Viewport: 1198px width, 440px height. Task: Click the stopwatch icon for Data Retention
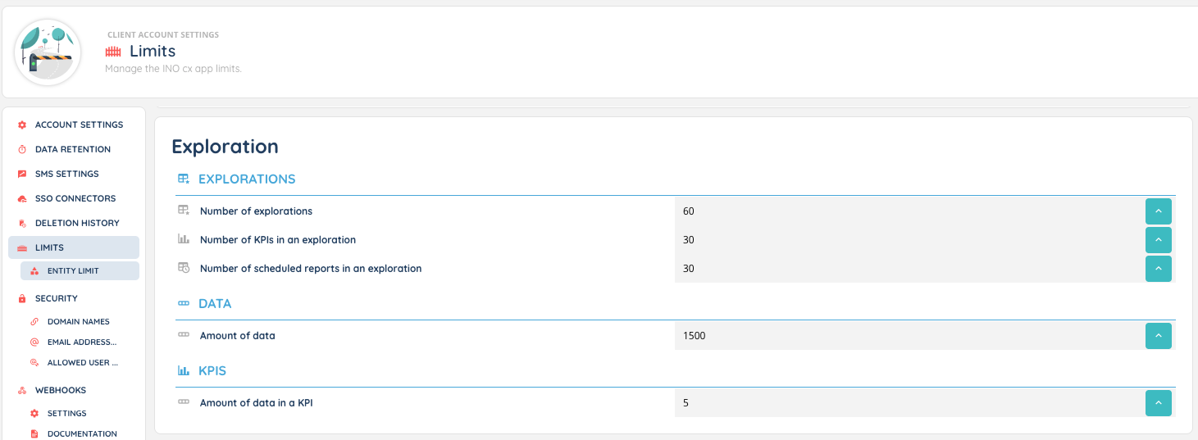pyautogui.click(x=22, y=150)
